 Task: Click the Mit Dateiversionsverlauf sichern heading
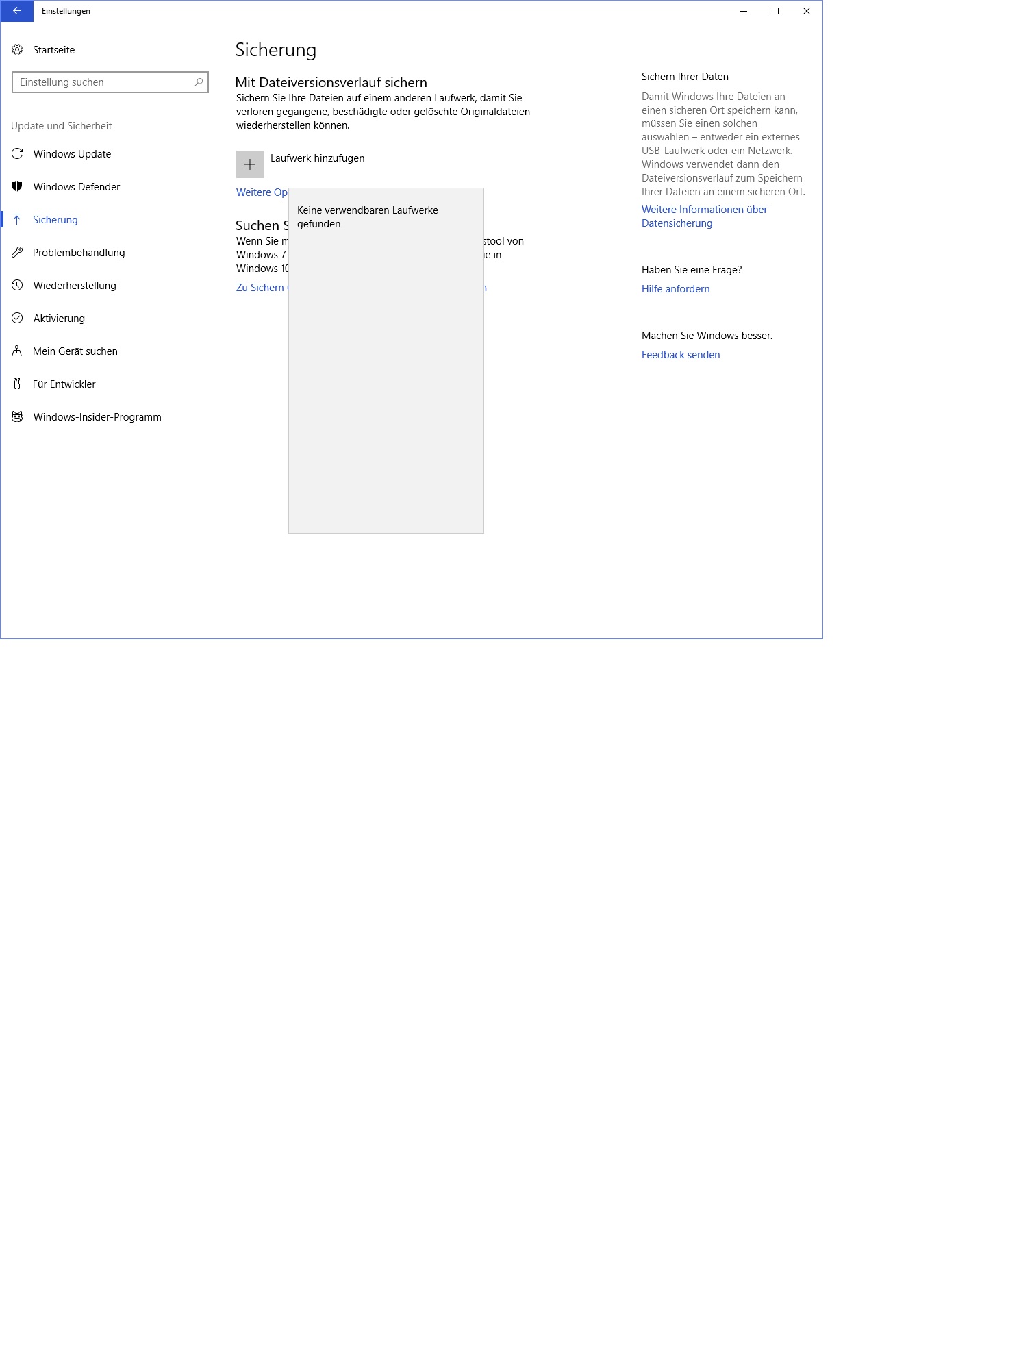331,82
